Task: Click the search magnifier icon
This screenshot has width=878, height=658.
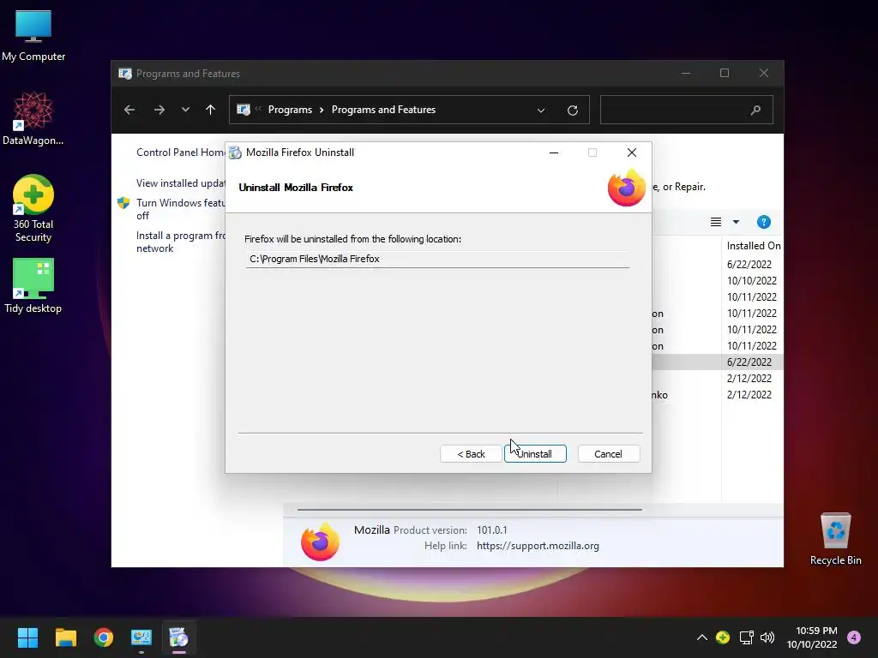Action: tap(755, 111)
